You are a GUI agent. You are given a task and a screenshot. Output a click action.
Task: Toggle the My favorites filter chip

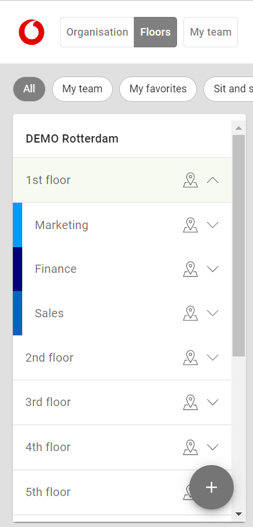(x=158, y=89)
